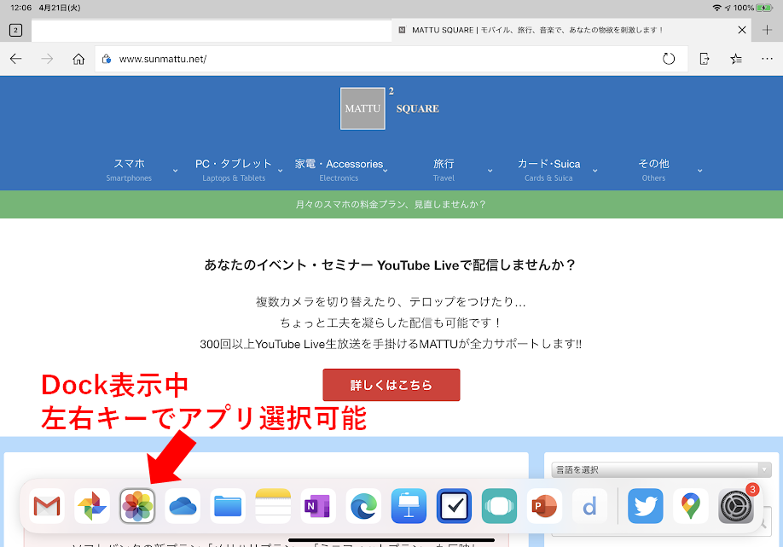
Task: Open OneDrive cloud app in Dock
Action: [183, 506]
